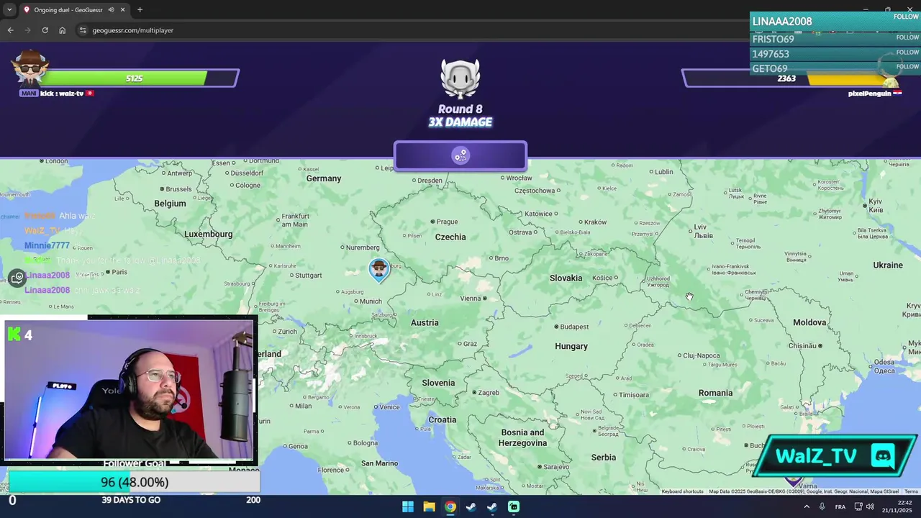Open File Explorer from the taskbar

[429, 506]
